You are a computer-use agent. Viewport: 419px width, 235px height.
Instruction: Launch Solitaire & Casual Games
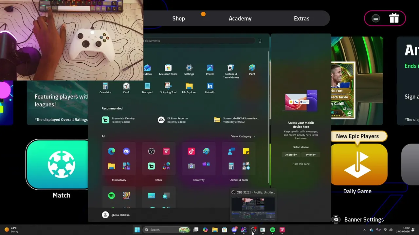[x=231, y=71]
